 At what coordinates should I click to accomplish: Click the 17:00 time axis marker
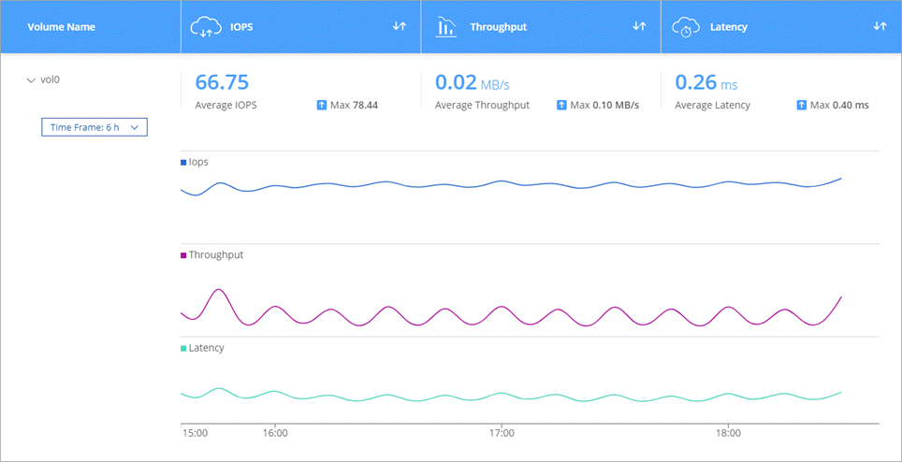coord(502,433)
